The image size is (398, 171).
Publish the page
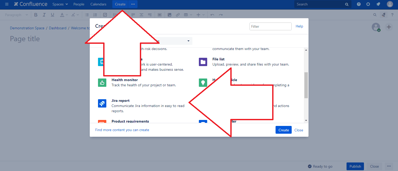click(355, 166)
